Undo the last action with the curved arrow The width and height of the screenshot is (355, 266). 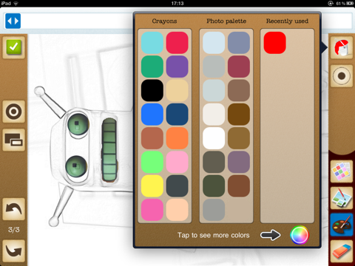pyautogui.click(x=14, y=209)
